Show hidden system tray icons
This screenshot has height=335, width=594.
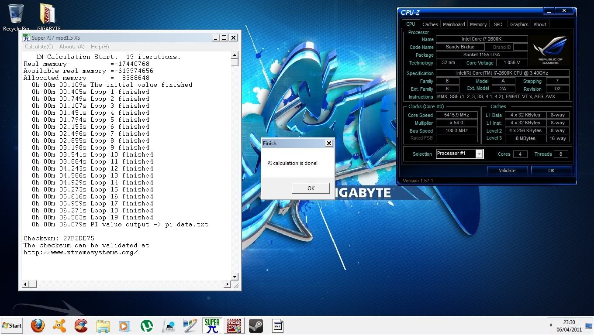pyautogui.click(x=551, y=325)
